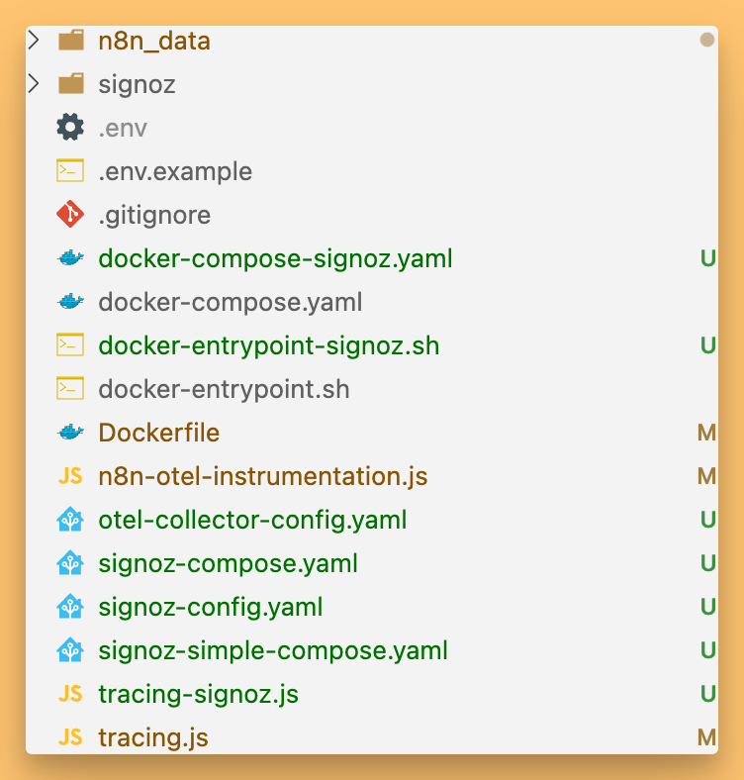Click the JS icon beside tracing-signoz.js
Screen dimensions: 744x780
pyautogui.click(x=70, y=694)
